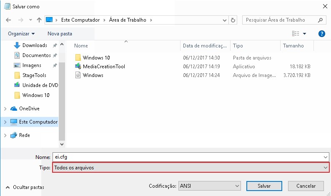Click the pin icon next to Downloads
331x196 pixels.
click(x=55, y=45)
